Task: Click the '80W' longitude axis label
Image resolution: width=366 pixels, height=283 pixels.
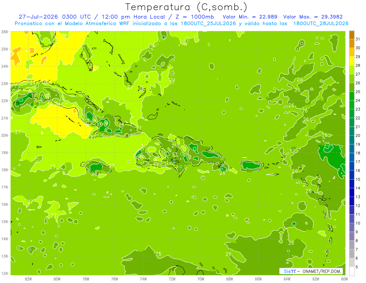Action: coord(57,279)
